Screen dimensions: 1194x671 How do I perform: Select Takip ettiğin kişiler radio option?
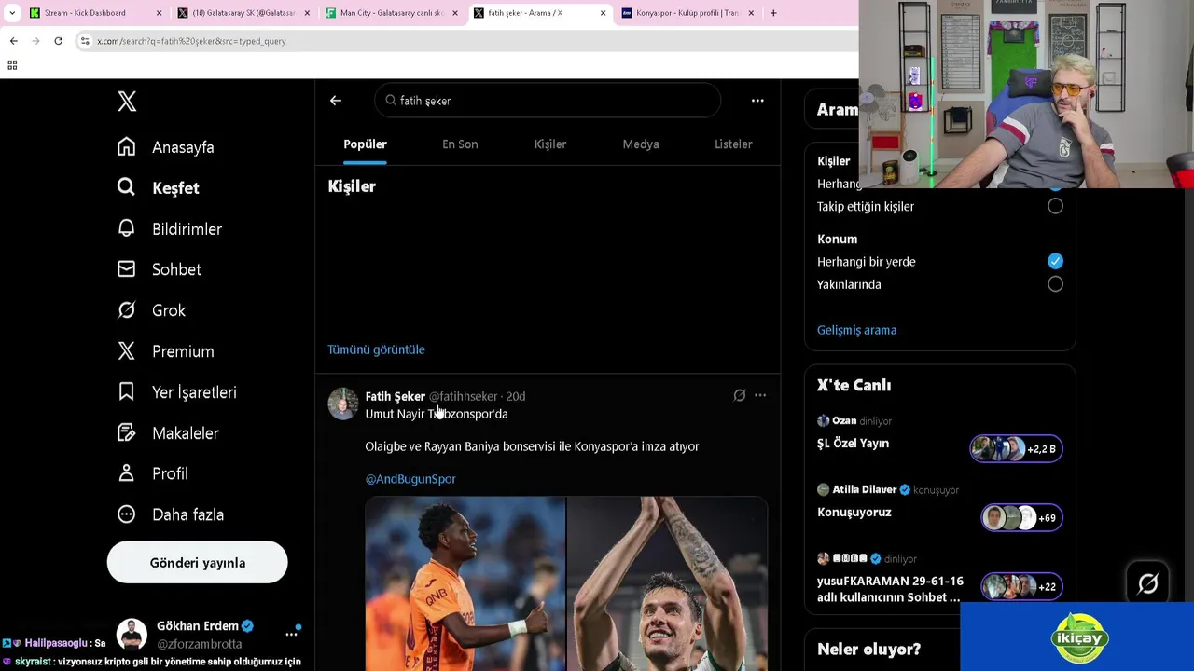(x=1055, y=206)
